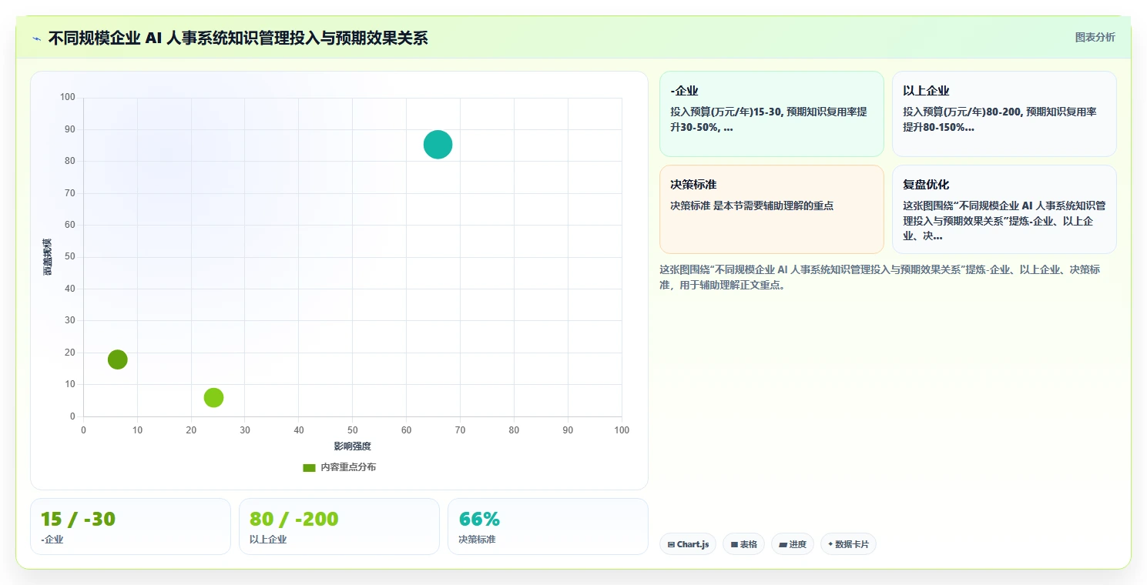Viewport: 1147px width, 585px height.
Task: Click the 50 label on the x-axis
Action: [x=353, y=430]
